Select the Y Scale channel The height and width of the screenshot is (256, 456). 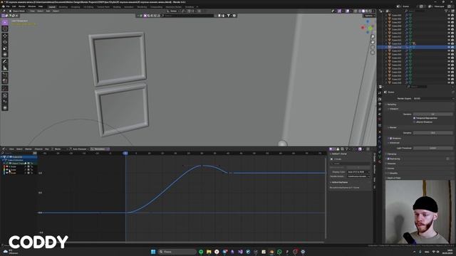pos(13,170)
